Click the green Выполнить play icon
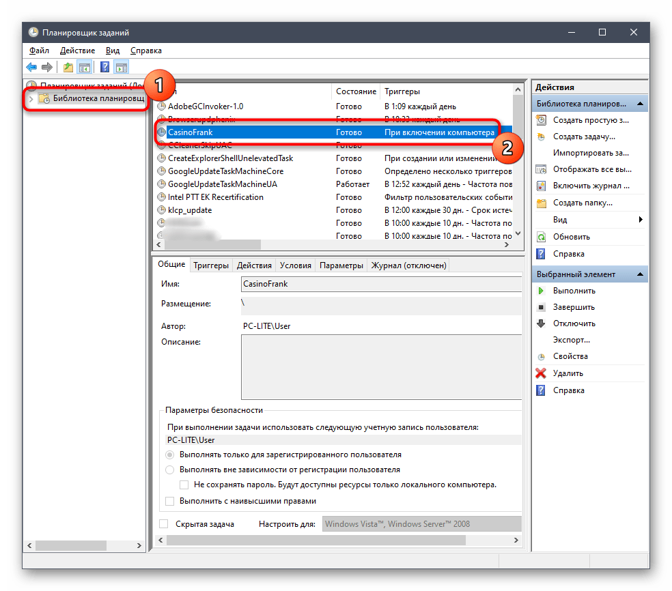Screen dimensions: 672x591 (542, 291)
